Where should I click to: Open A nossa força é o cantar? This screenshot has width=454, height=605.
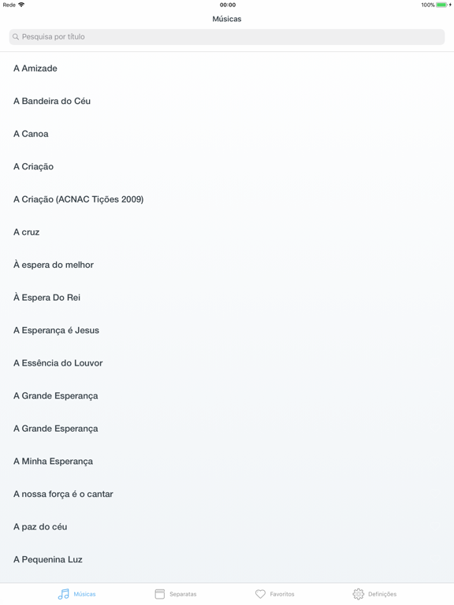[227, 494]
